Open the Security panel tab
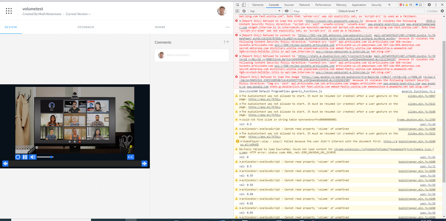The width and height of the screenshot is (446, 221). coord(376,5)
